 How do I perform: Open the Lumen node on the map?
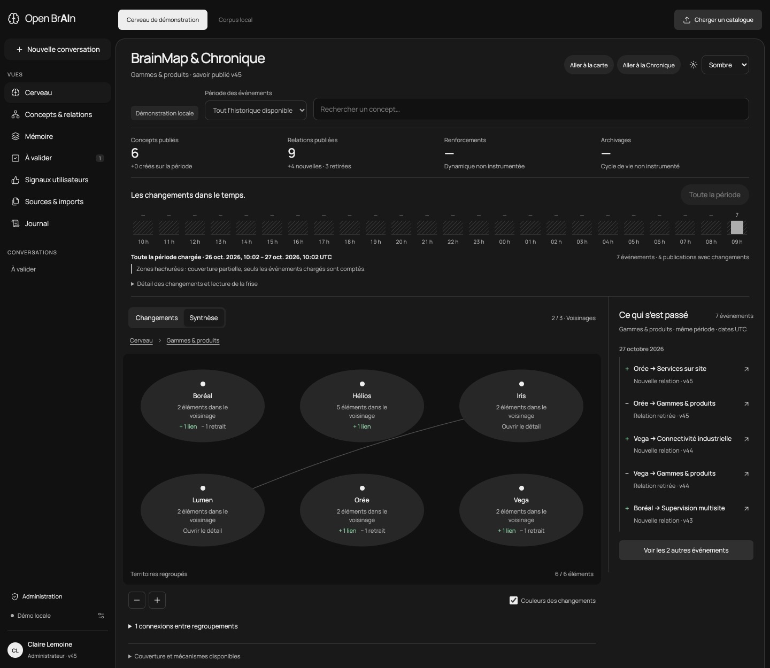pyautogui.click(x=203, y=510)
